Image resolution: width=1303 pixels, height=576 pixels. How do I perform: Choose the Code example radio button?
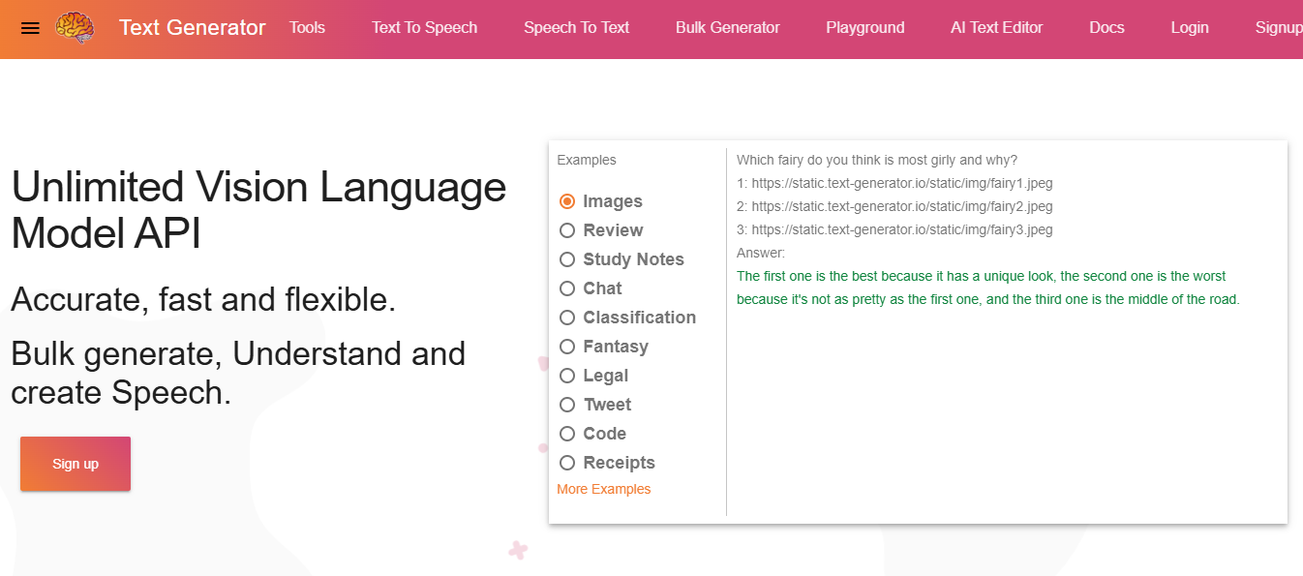click(567, 434)
